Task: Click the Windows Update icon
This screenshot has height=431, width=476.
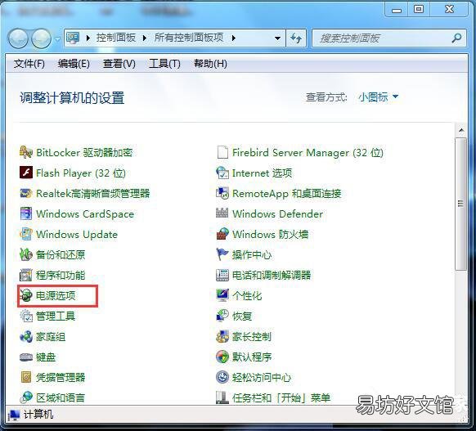Action: coord(26,234)
